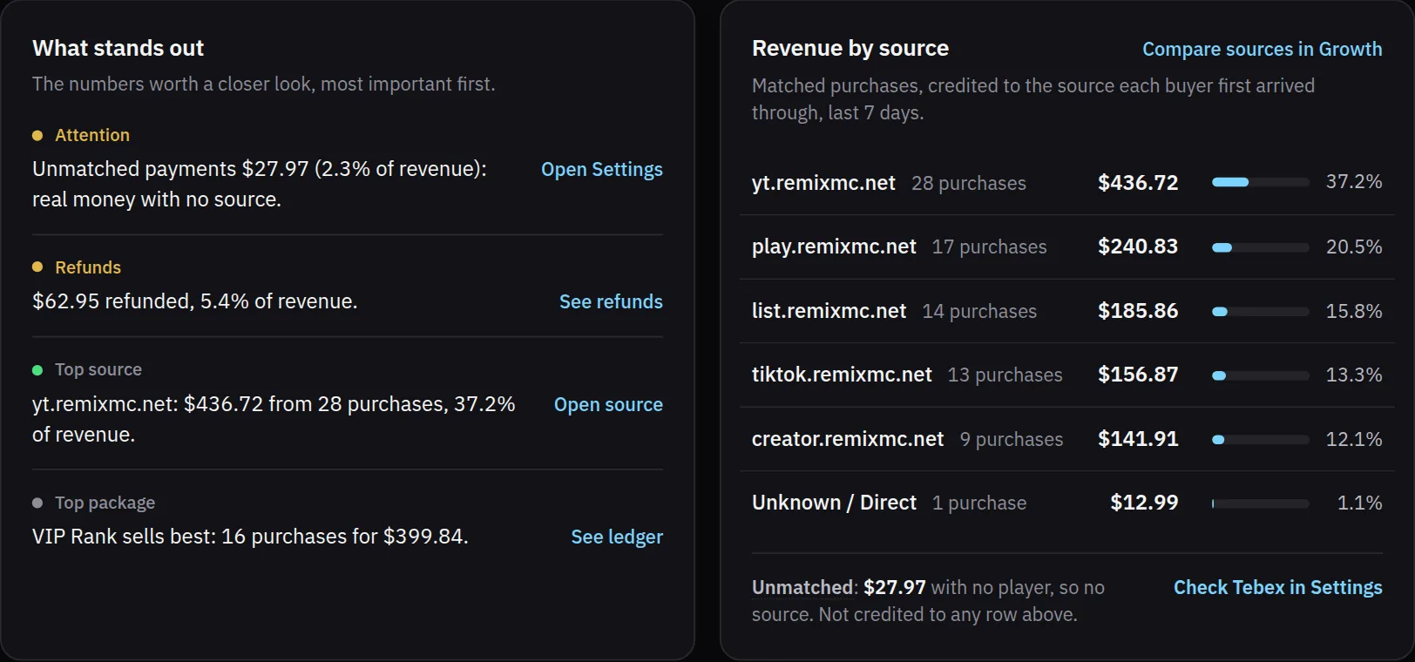Click the 37.2% progress bar for yt.remixmc.net
Screen dimensions: 1415x662
pyautogui.click(x=1260, y=182)
